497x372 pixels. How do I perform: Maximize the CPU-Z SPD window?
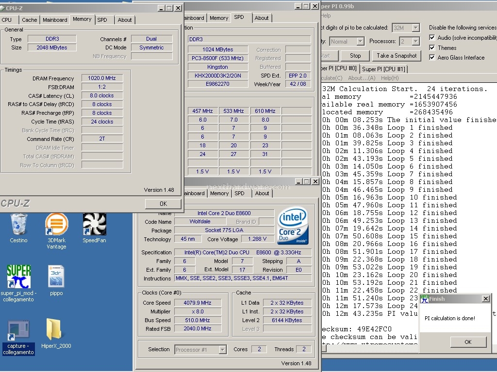point(306,6)
